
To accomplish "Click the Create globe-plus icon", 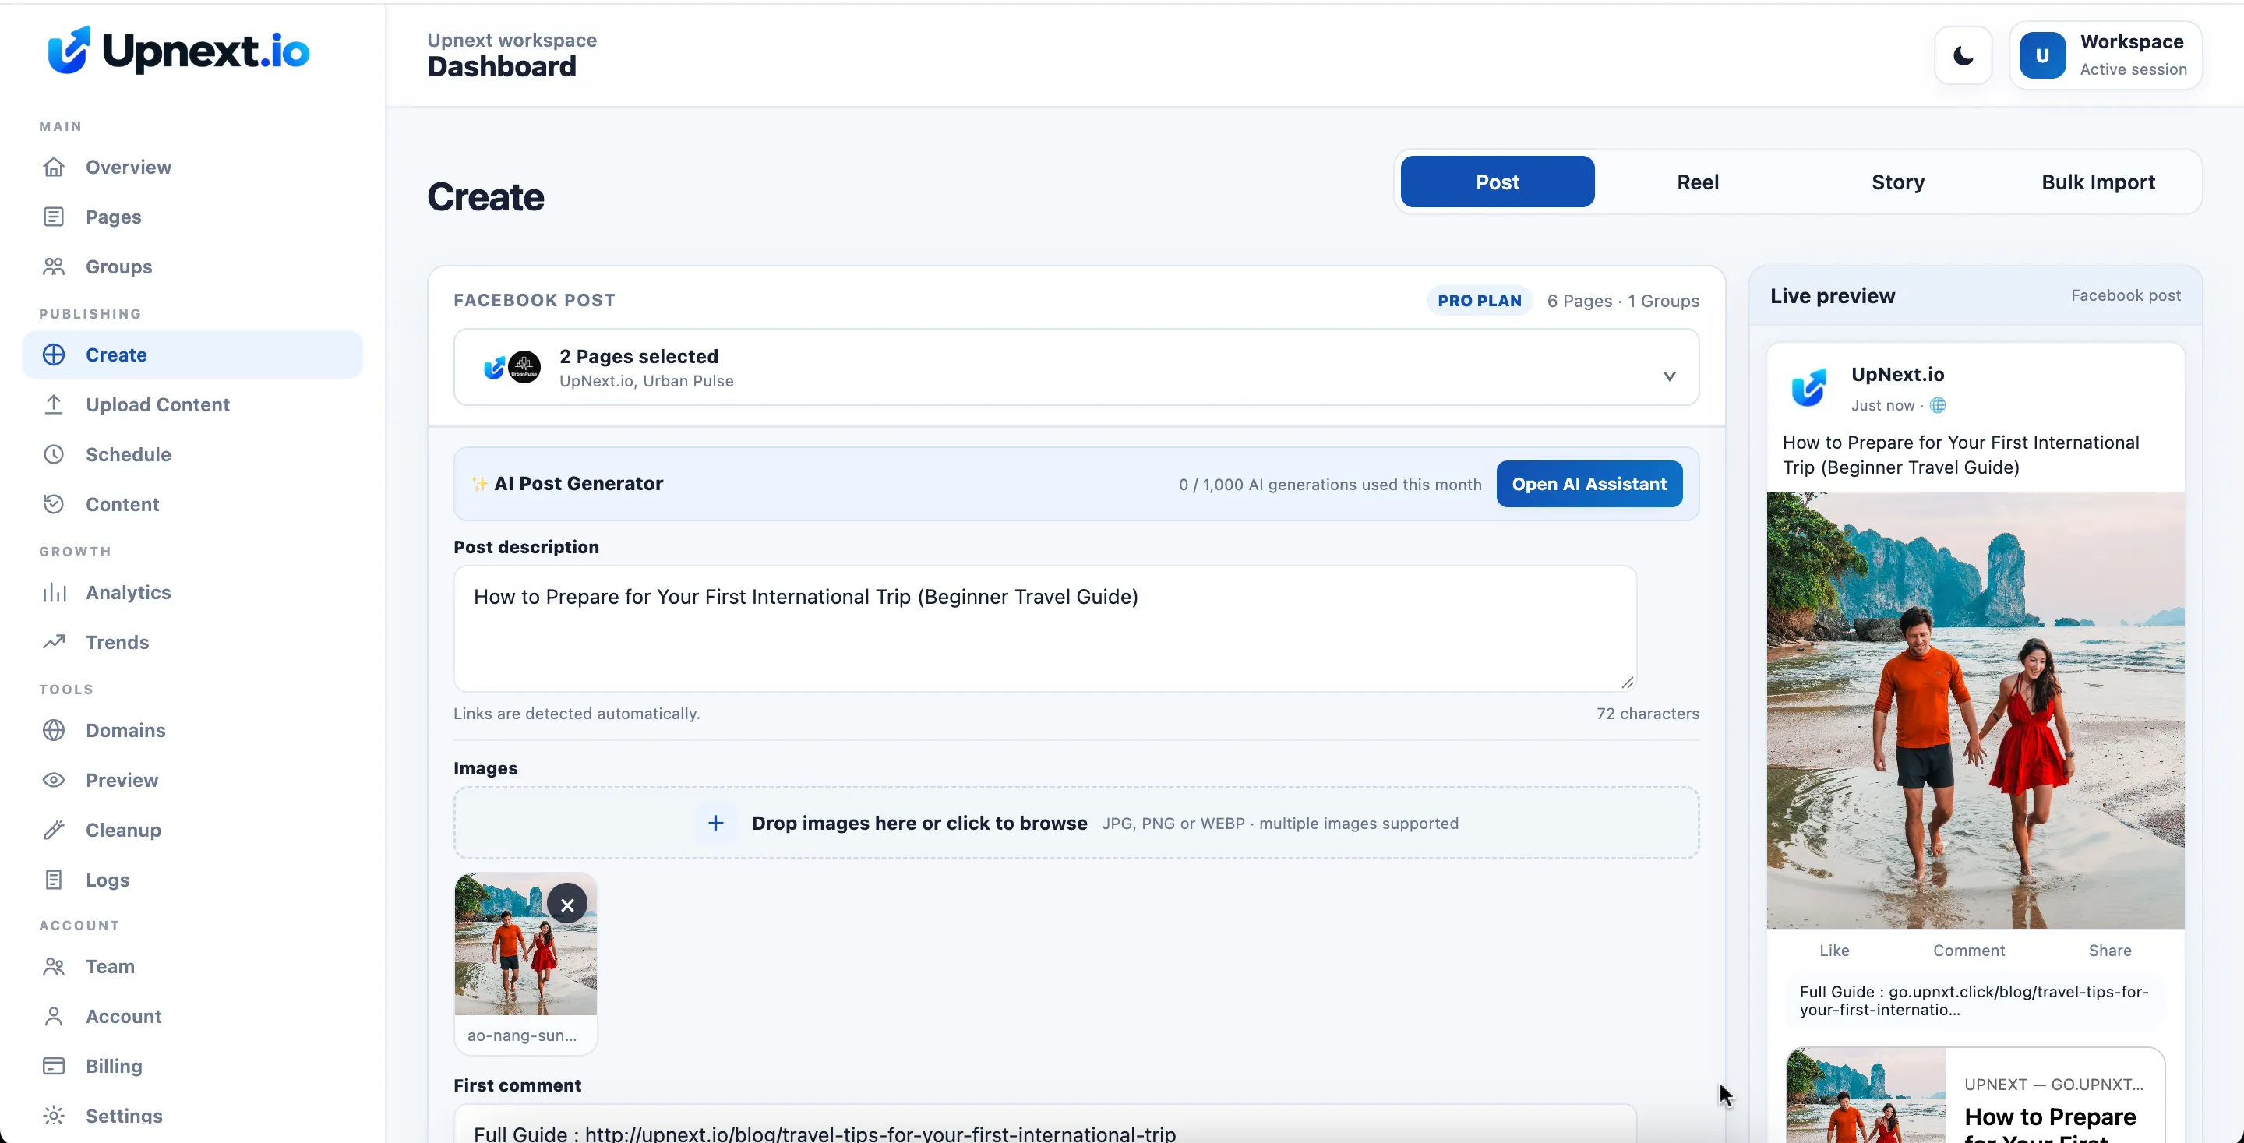I will pyautogui.click(x=54, y=355).
